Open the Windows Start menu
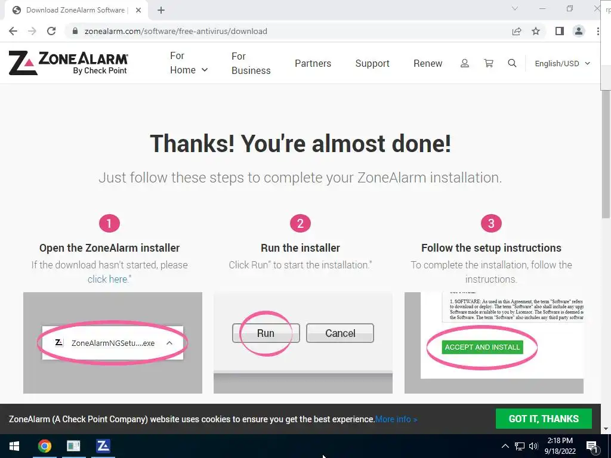The height and width of the screenshot is (458, 611). point(14,446)
